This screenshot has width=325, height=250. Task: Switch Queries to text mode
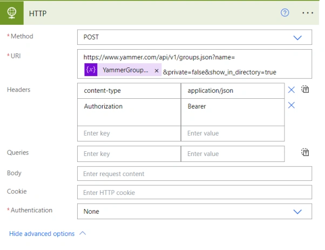[305, 152]
